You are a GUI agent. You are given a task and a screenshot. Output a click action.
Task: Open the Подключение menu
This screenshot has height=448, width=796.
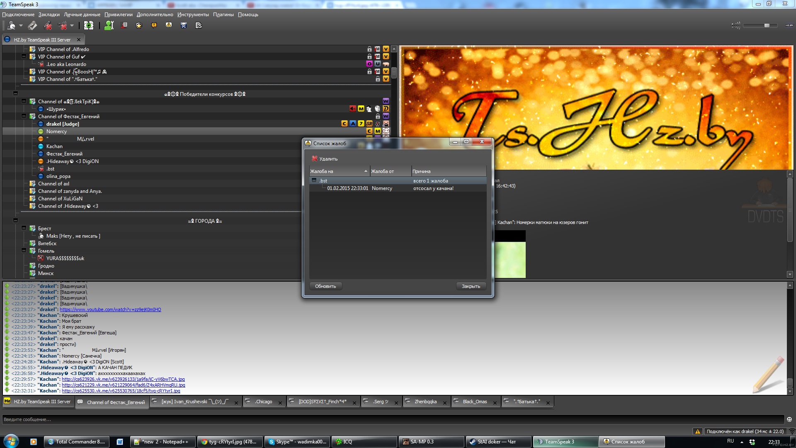coord(18,15)
